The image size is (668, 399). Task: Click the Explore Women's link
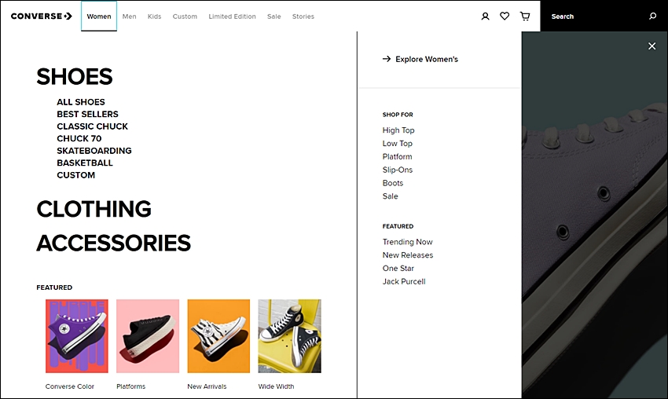[x=427, y=59]
